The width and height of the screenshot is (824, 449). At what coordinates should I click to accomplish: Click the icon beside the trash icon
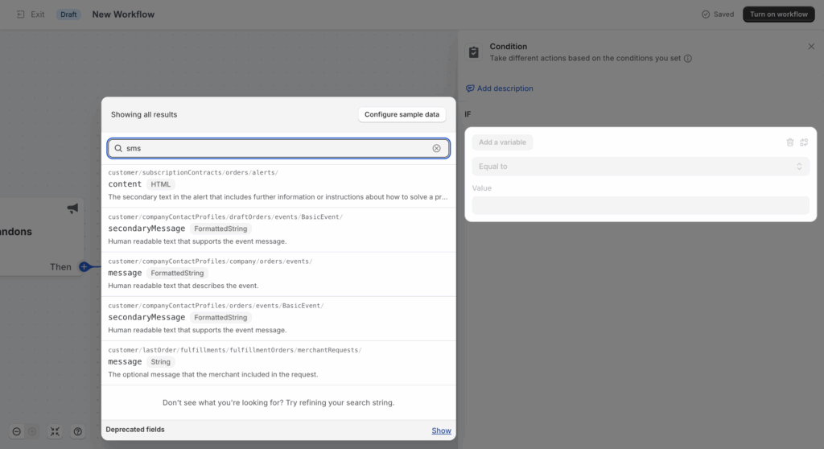(x=804, y=142)
